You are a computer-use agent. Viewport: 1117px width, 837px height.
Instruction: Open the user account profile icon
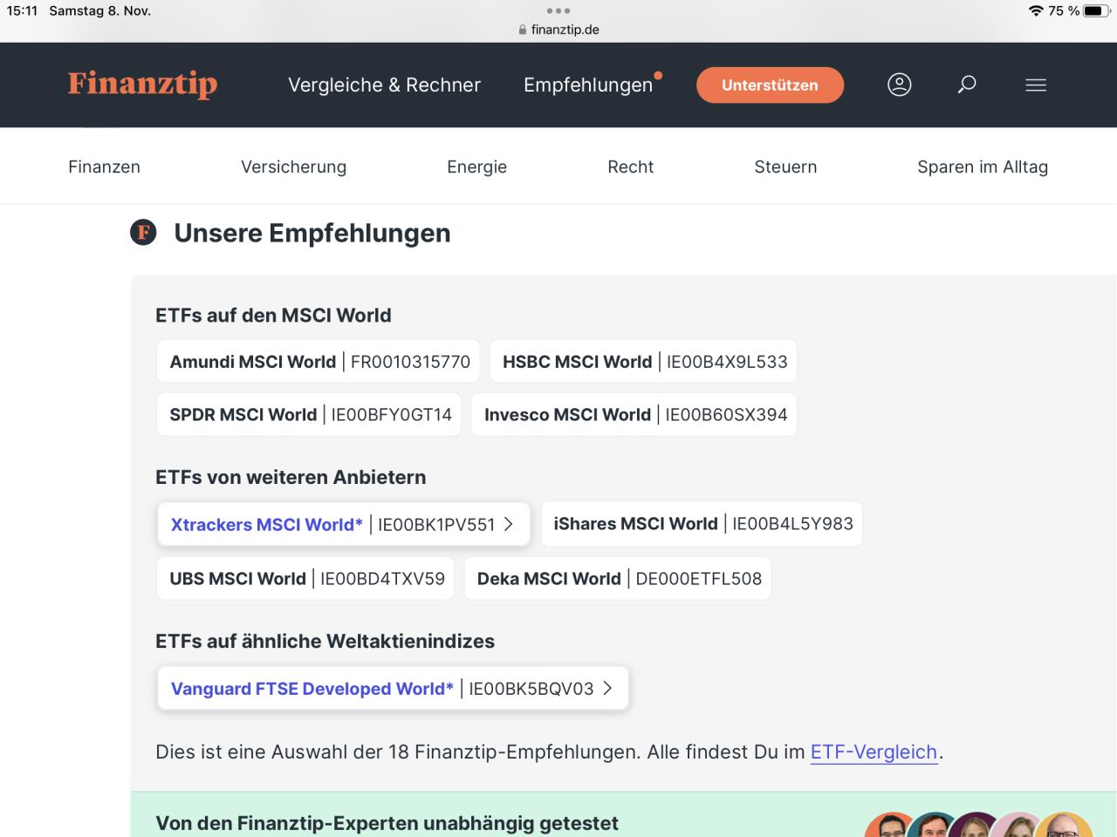(x=899, y=85)
